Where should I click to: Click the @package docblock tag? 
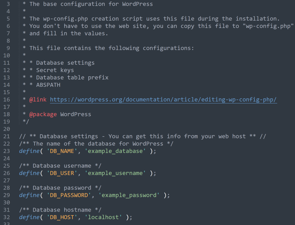pyautogui.click(x=43, y=114)
